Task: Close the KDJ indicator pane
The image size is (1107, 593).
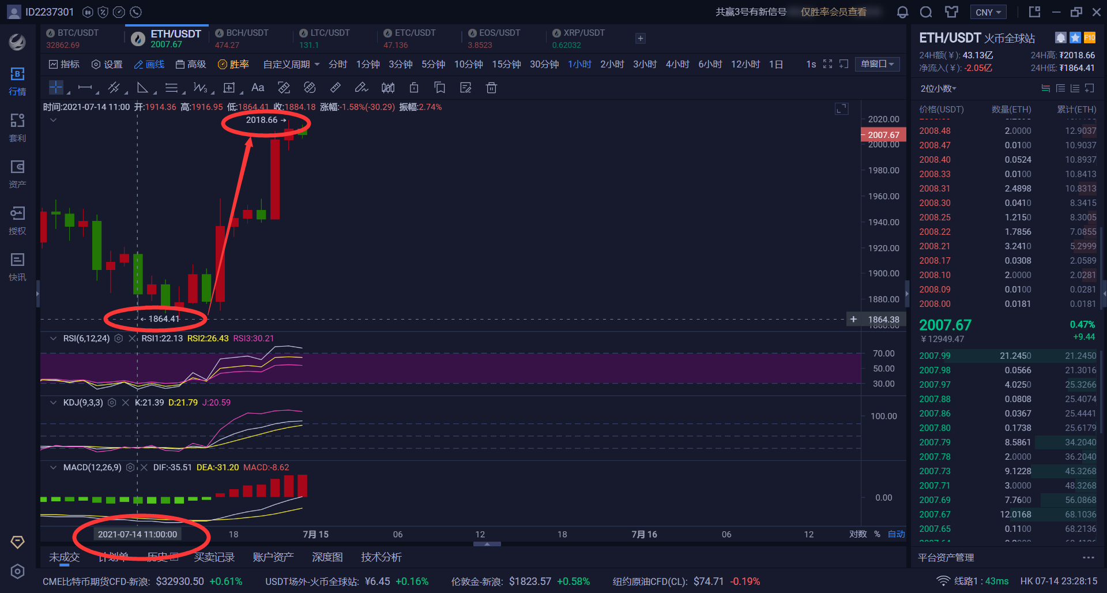Action: 125,403
